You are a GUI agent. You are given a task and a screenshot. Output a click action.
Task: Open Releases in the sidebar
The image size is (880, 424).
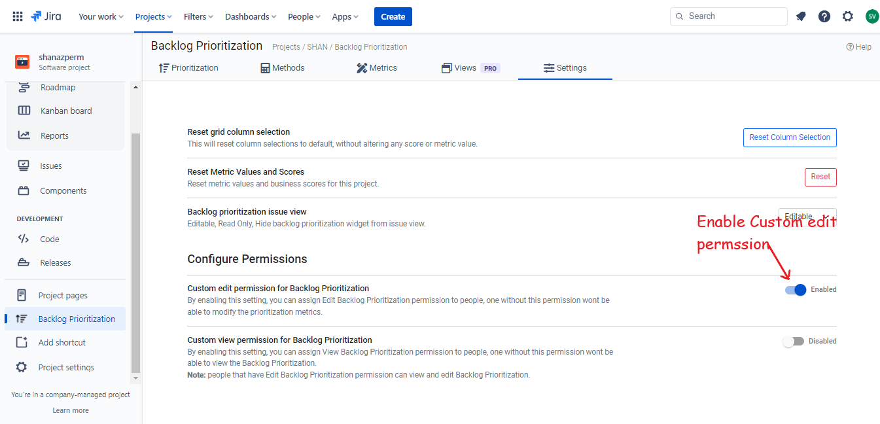coord(55,263)
